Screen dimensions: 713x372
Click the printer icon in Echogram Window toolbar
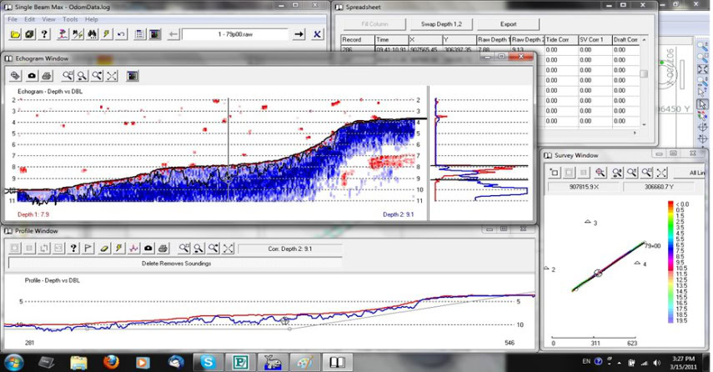46,76
